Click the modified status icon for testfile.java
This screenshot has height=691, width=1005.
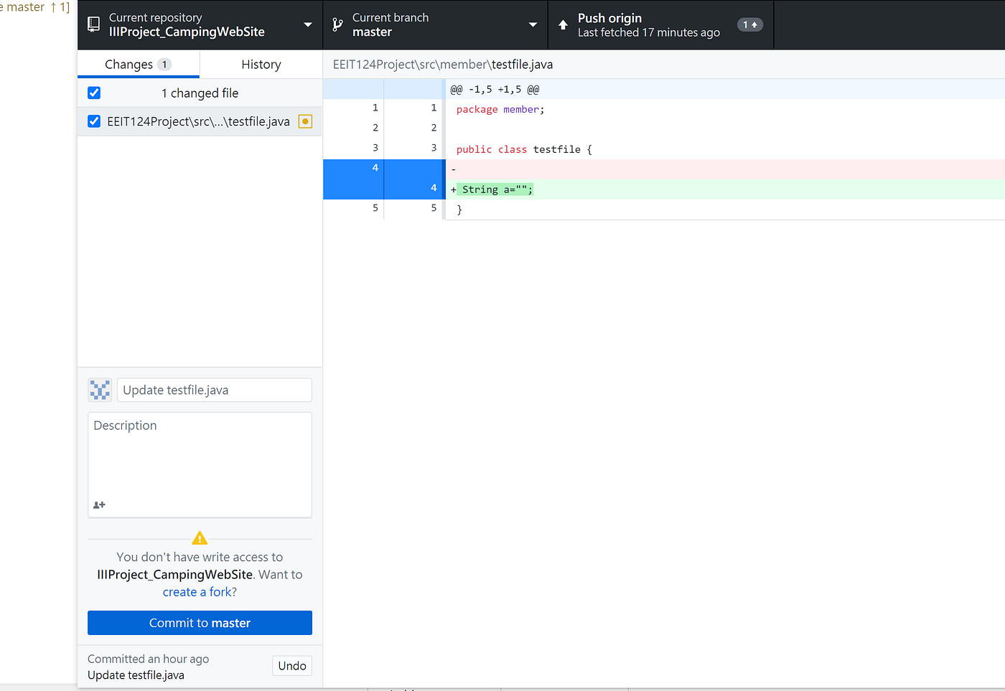click(305, 121)
